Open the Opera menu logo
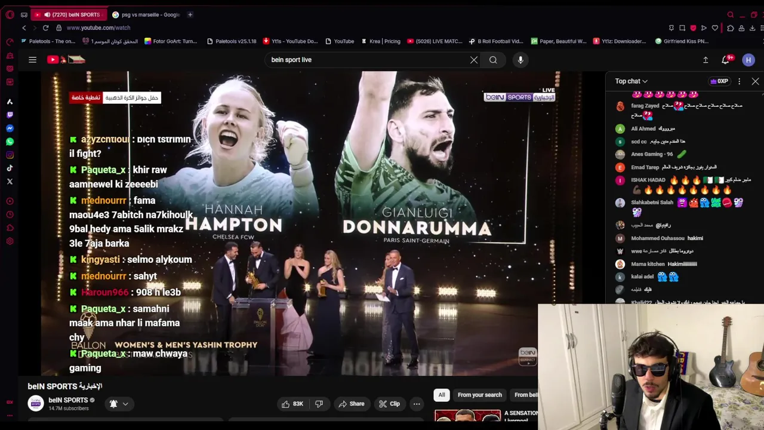The height and width of the screenshot is (430, 764). [x=10, y=14]
